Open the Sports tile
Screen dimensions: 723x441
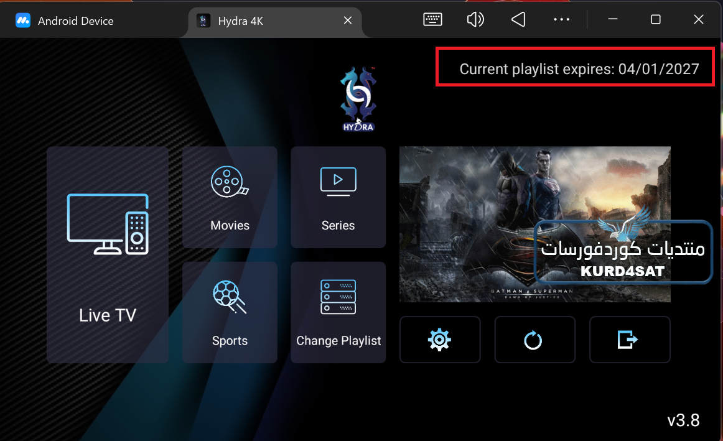pyautogui.click(x=230, y=312)
